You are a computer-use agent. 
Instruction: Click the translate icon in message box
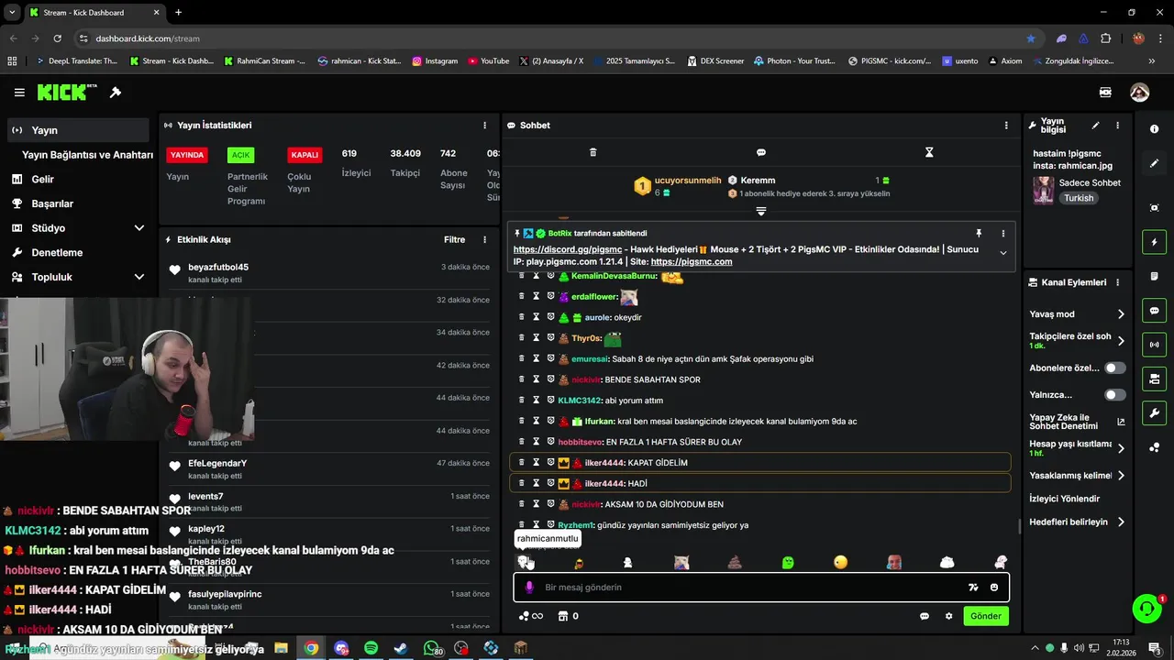tap(973, 588)
